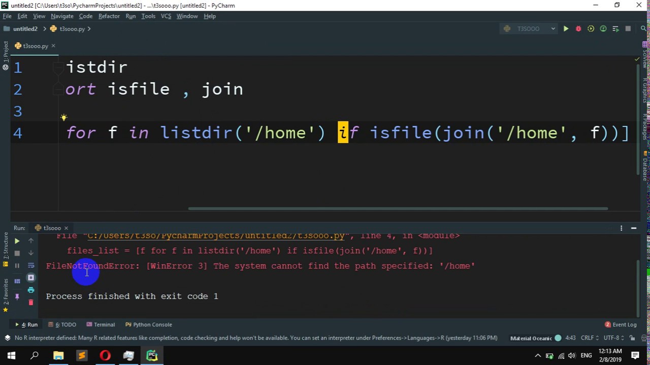Image resolution: width=650 pixels, height=365 pixels.
Task: Click the 4:43 caret position indicator
Action: 570,338
